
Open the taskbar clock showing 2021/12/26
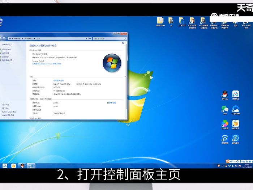pyautogui.click(x=247, y=166)
